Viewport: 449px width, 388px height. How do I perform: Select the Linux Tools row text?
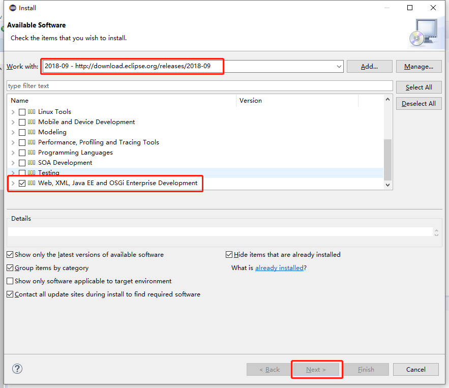pyautogui.click(x=54, y=112)
